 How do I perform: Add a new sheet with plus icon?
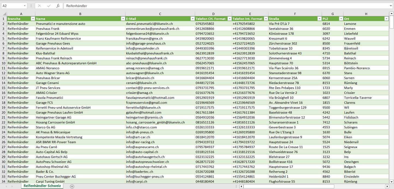click(x=72, y=186)
